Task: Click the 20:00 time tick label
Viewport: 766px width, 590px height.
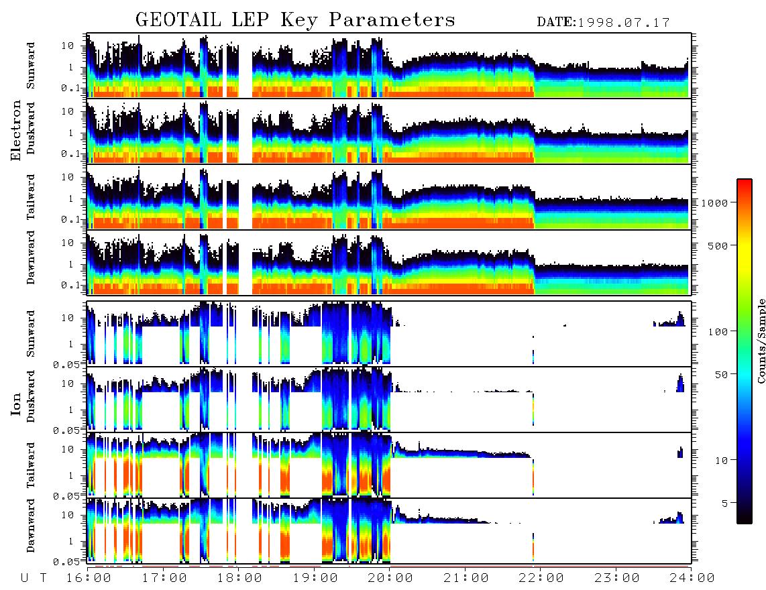Action: pyautogui.click(x=390, y=578)
